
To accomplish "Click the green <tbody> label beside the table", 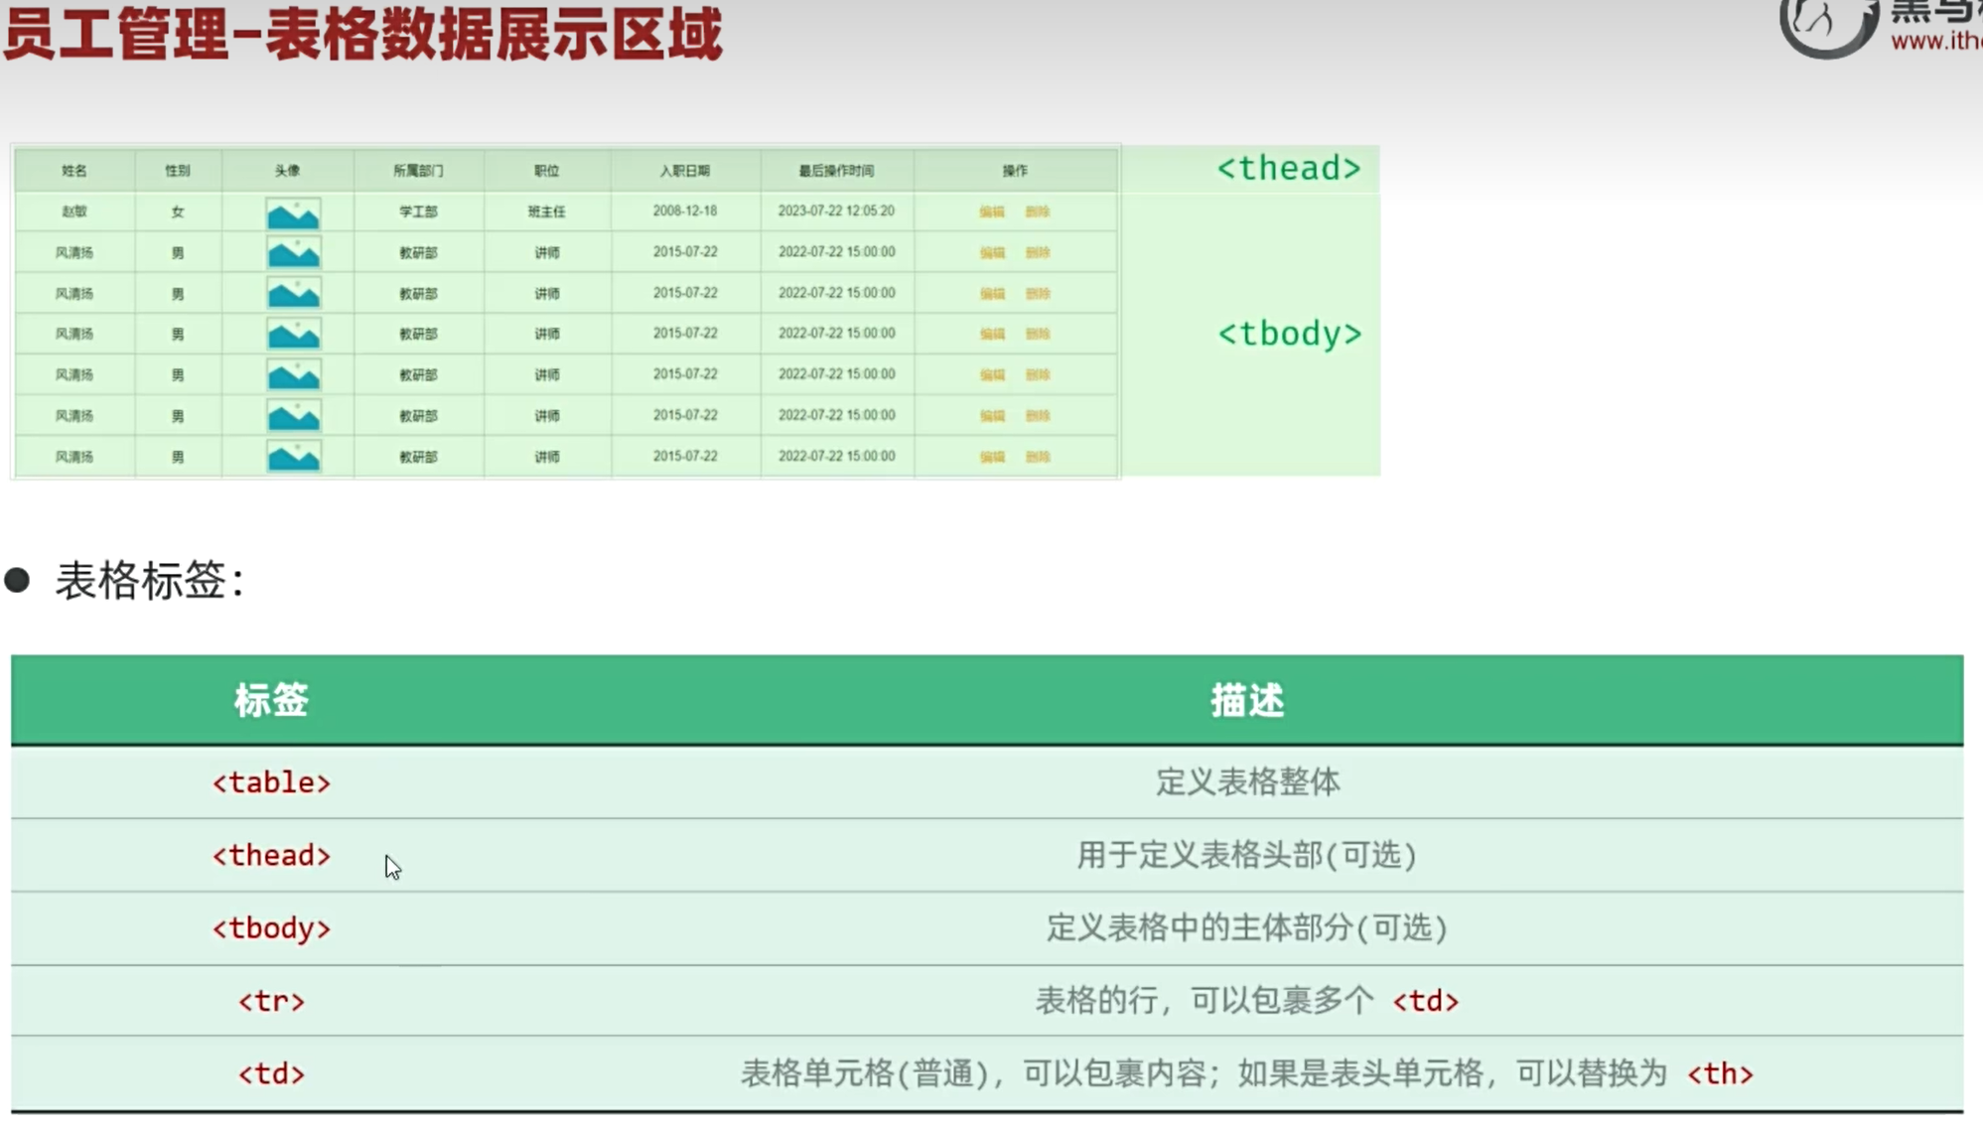I will [1288, 334].
